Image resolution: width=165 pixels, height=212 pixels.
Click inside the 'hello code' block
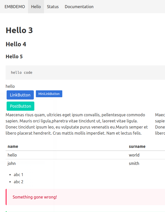[x=22, y=73]
